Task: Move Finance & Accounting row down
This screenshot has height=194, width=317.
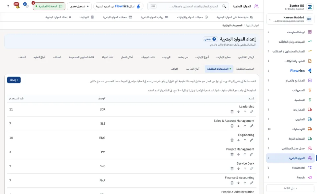Action: 238,183
